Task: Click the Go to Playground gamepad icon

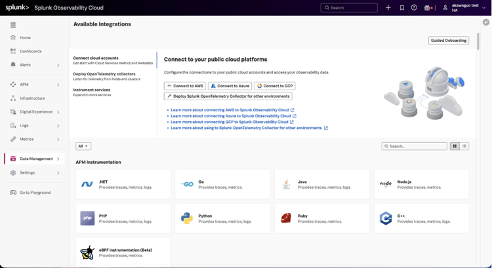Action: (13, 193)
